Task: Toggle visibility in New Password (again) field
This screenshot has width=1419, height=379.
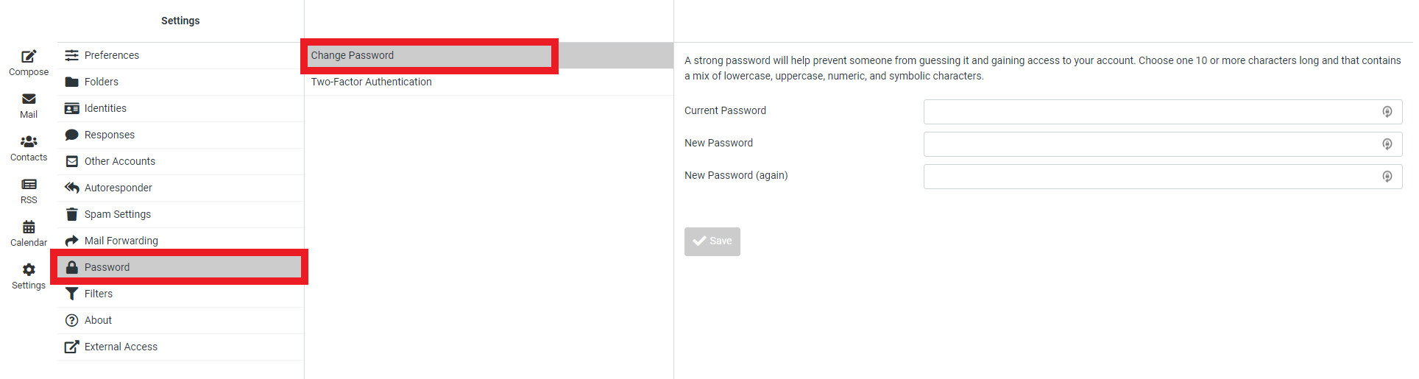Action: coord(1387,177)
